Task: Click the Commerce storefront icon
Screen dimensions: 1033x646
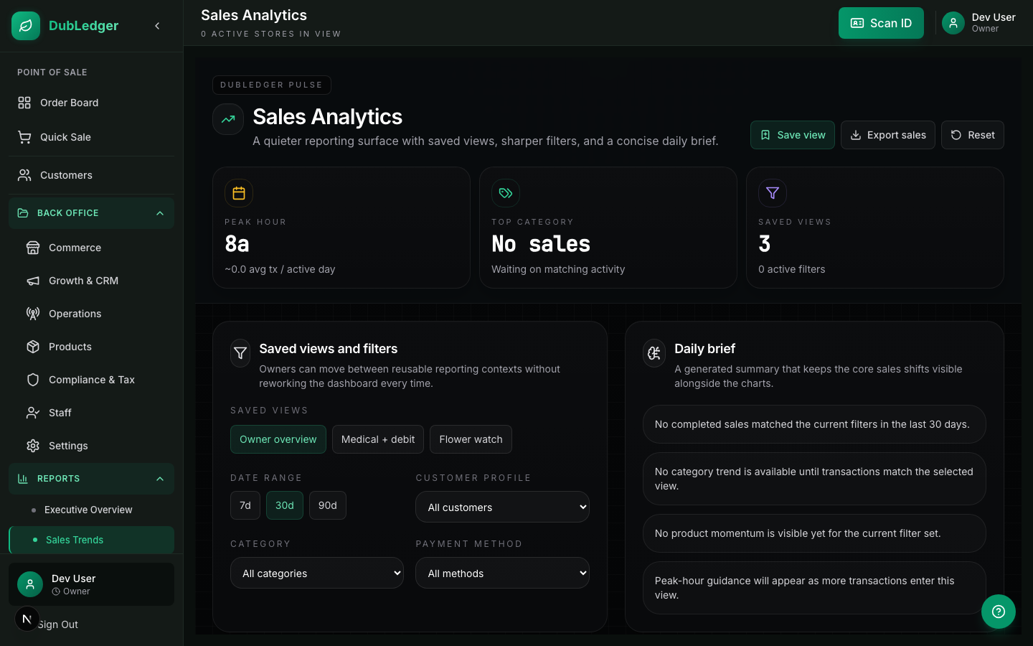Action: coord(33,248)
